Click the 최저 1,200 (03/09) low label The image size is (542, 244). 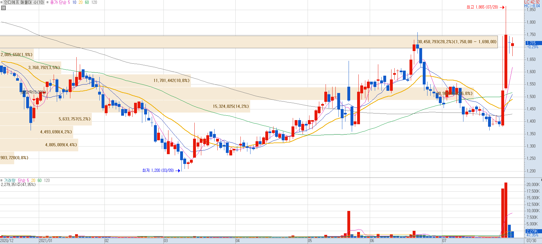pos(158,170)
